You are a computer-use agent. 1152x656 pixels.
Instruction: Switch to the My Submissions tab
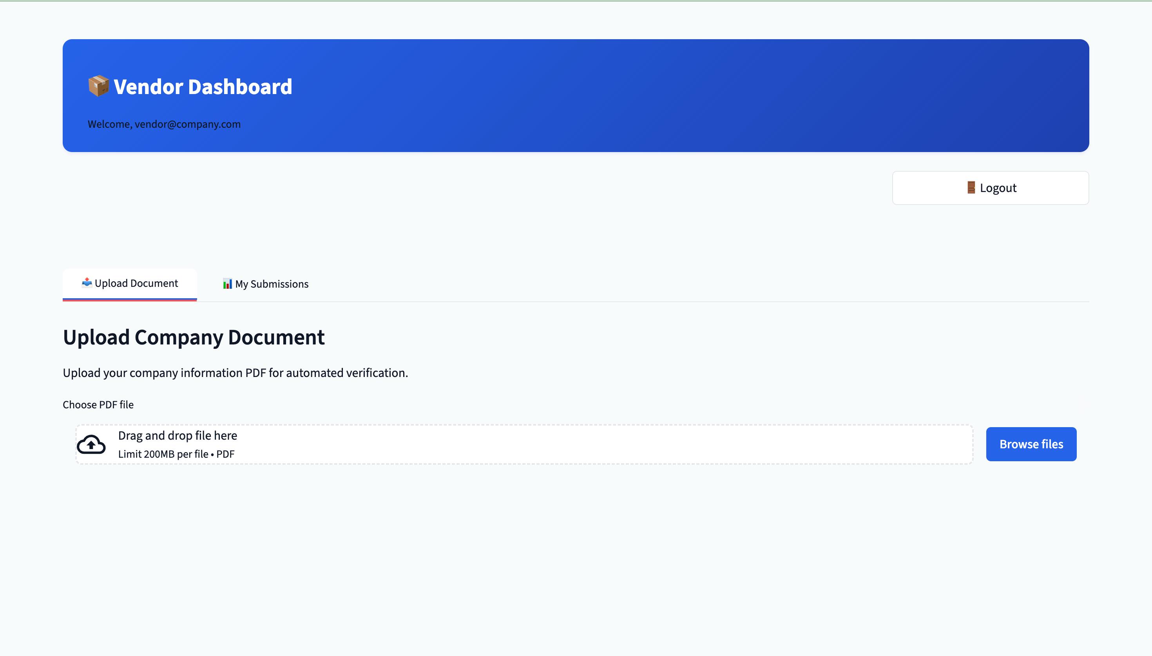[x=272, y=284]
